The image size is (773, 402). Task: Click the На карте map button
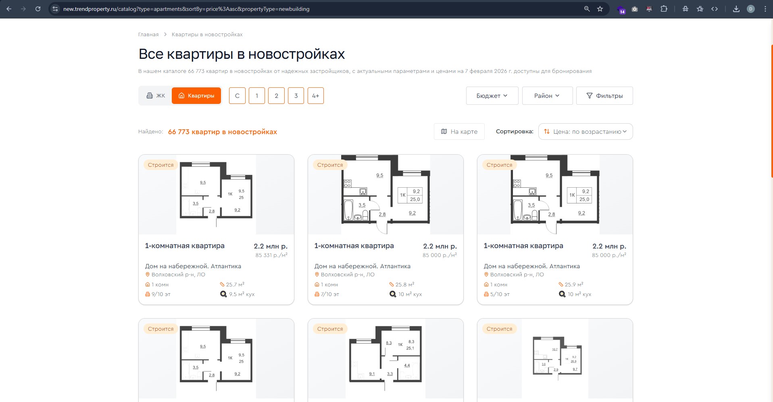[x=459, y=132]
